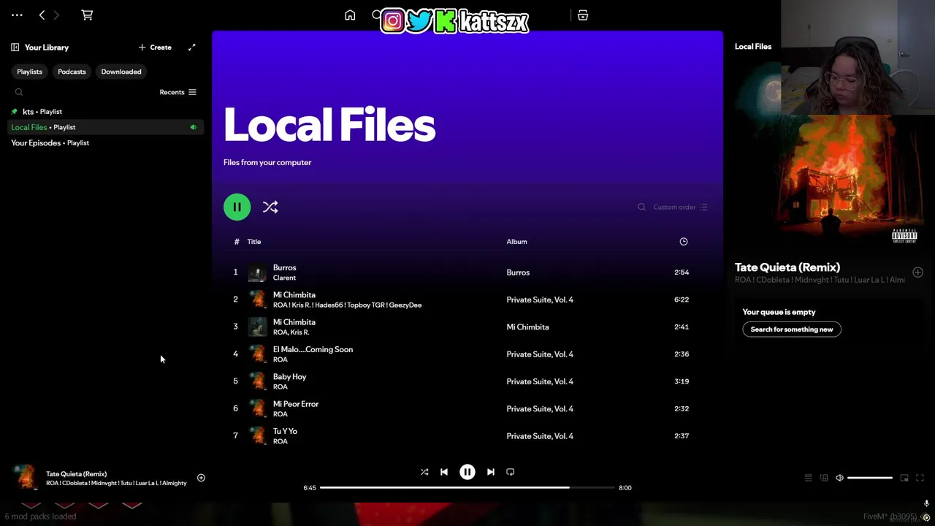The width and height of the screenshot is (935, 526).
Task: Shuffle the Local Files playlist
Action: click(x=270, y=207)
